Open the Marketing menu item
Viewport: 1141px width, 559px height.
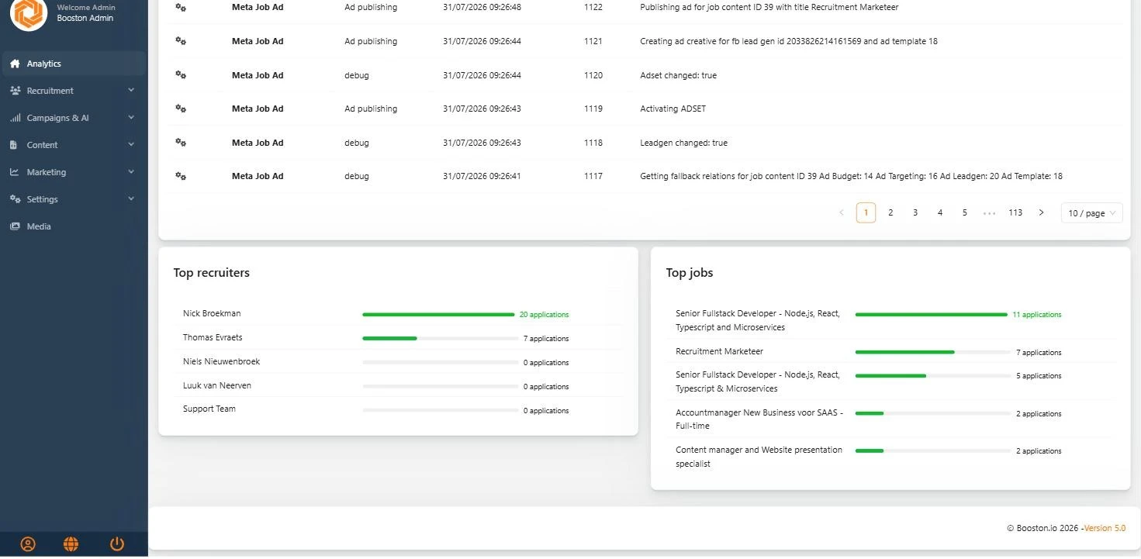click(x=73, y=172)
